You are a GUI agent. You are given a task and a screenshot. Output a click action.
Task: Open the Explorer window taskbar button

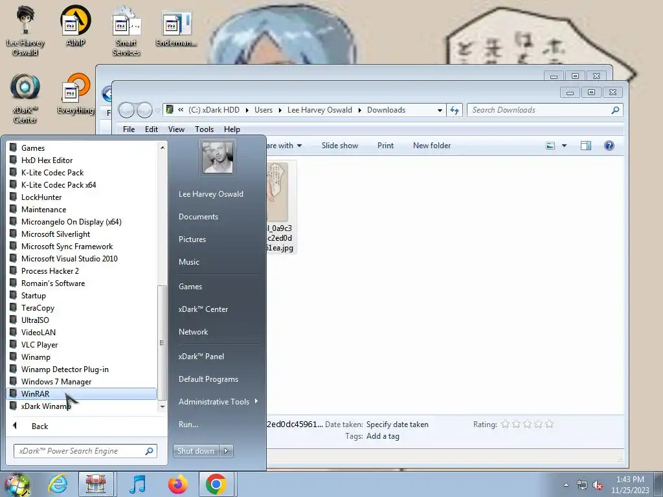coord(96,484)
